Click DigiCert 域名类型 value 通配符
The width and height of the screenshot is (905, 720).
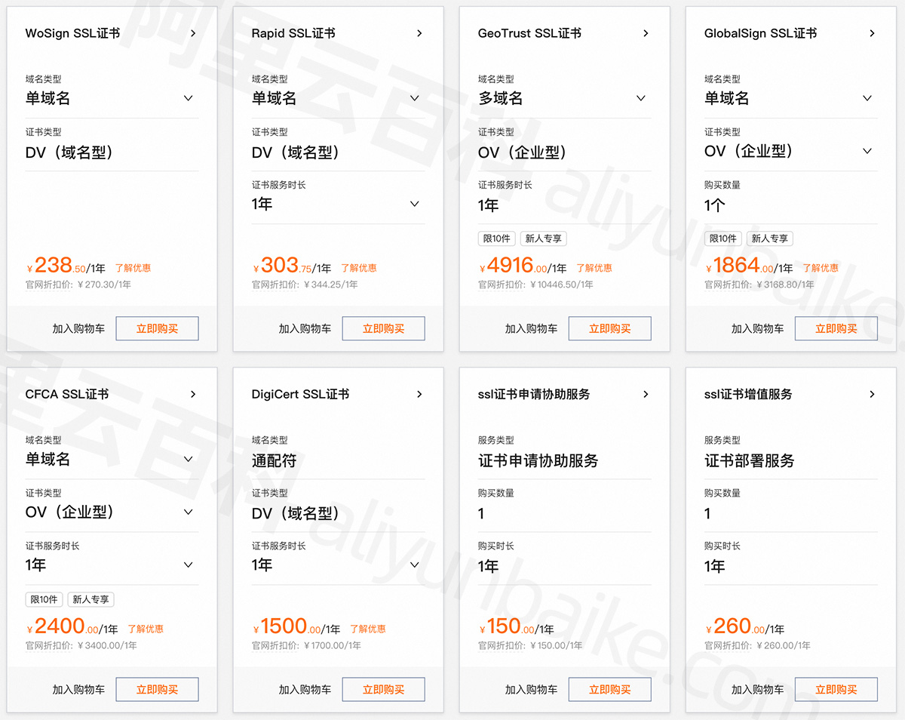(274, 460)
